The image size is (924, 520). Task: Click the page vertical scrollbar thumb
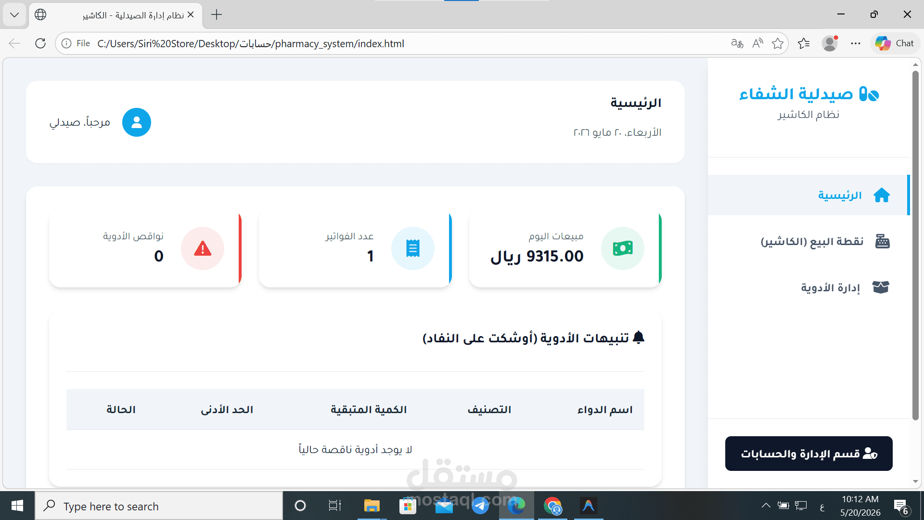click(915, 246)
